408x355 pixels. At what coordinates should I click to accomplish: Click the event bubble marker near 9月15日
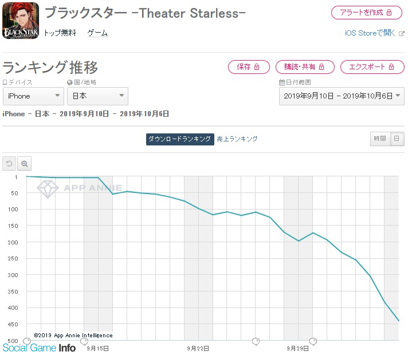coord(84,341)
